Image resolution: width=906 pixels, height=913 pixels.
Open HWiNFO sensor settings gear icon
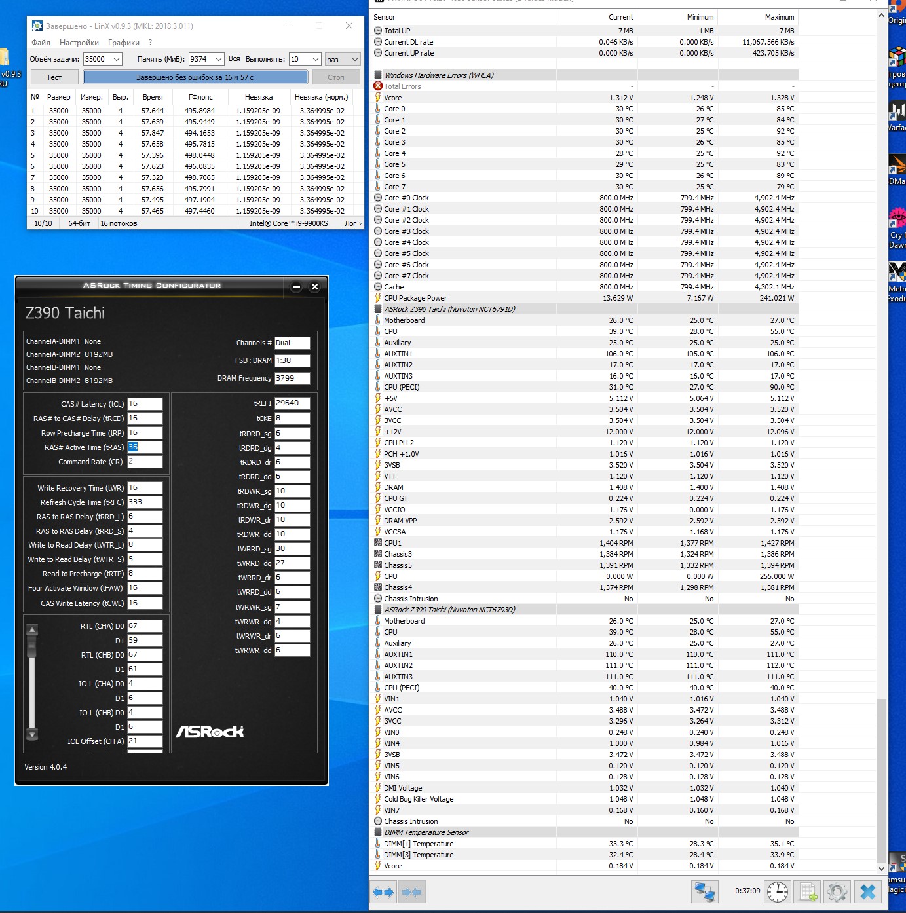(x=837, y=891)
